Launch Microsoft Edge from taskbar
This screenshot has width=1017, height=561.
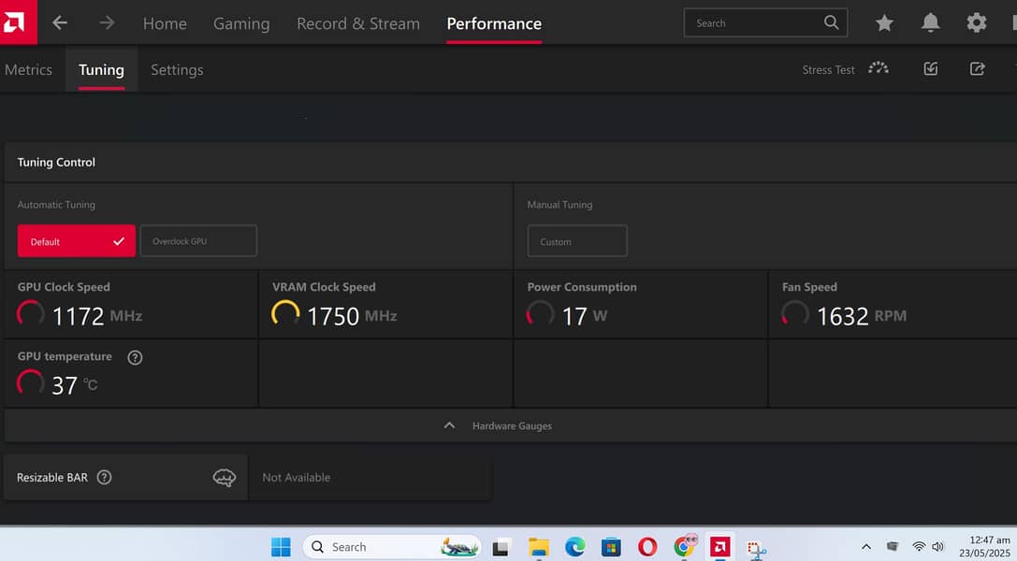(x=574, y=547)
